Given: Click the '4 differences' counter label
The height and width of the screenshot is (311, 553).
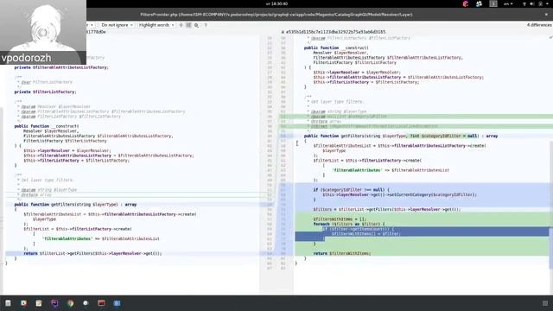Looking at the screenshot, I should [539, 25].
